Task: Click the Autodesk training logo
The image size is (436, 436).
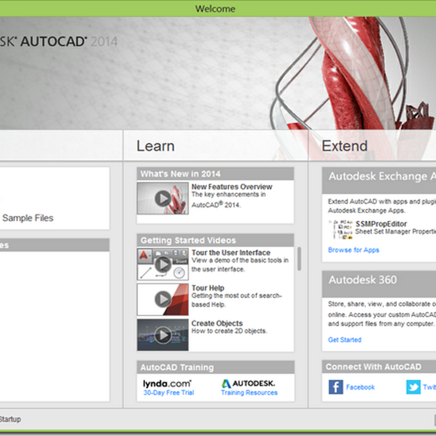Action: [x=249, y=384]
